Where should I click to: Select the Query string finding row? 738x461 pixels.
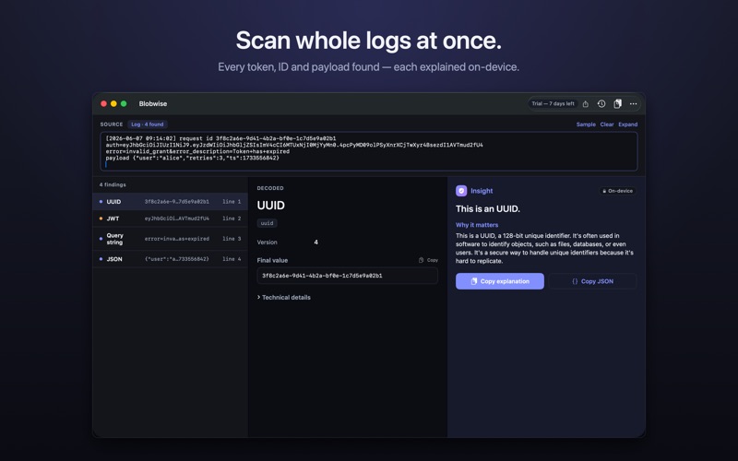click(x=170, y=239)
